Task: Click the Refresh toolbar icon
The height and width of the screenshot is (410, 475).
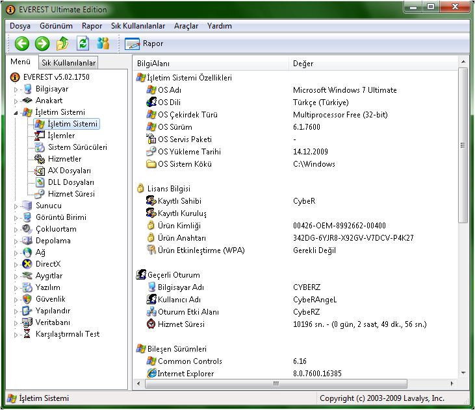Action: tap(83, 43)
